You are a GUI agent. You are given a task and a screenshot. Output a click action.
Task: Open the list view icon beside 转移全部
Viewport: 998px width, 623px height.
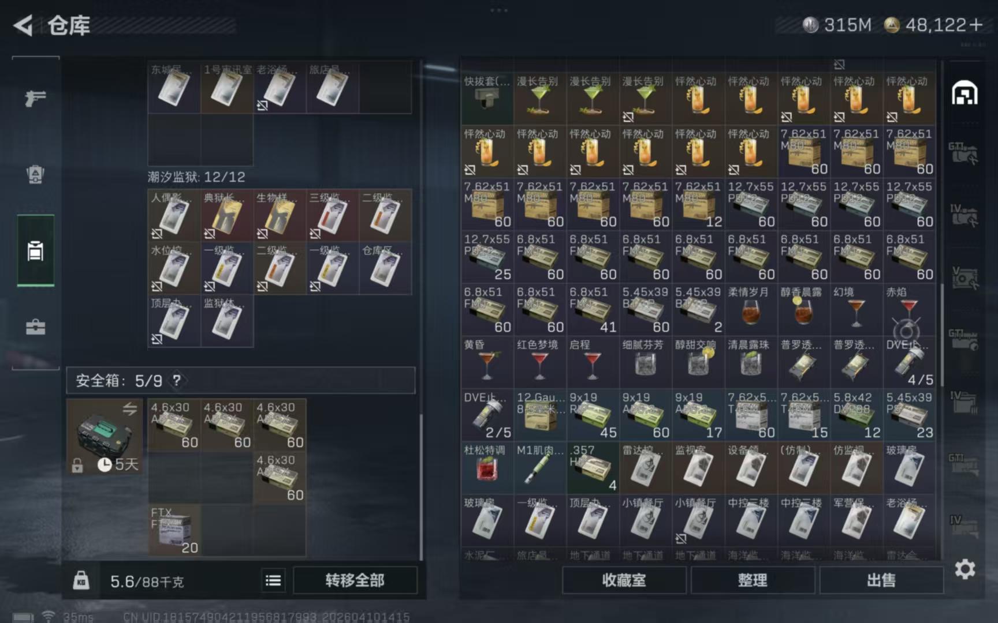tap(273, 580)
